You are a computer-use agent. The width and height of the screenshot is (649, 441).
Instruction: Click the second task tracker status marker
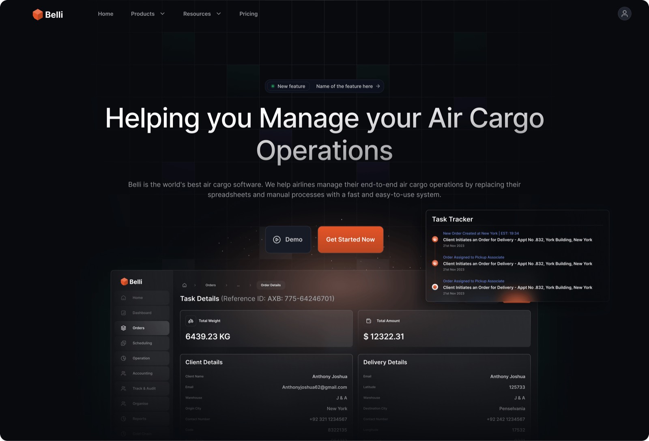435,263
